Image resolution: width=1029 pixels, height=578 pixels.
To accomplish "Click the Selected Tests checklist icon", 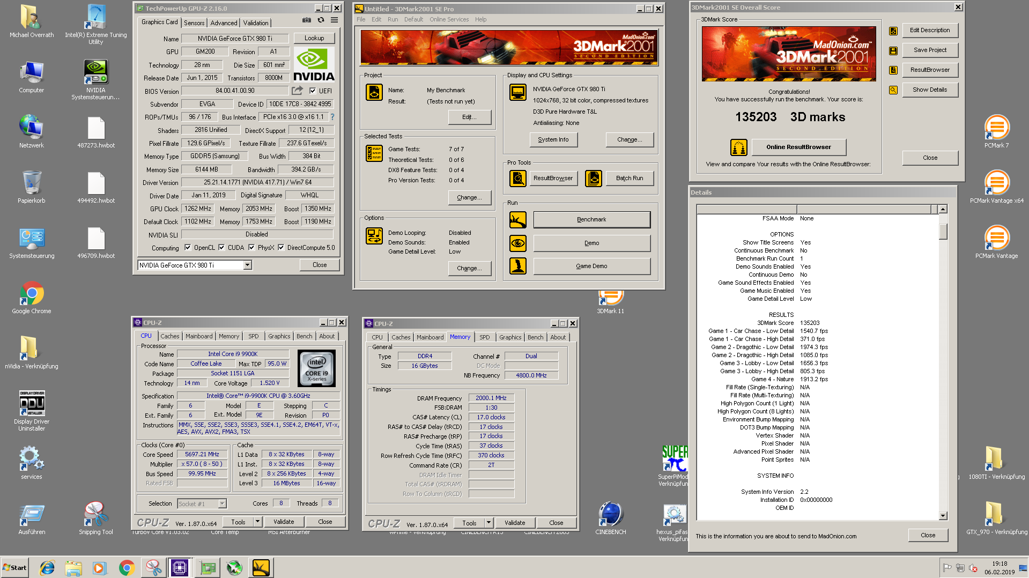I will click(x=374, y=153).
